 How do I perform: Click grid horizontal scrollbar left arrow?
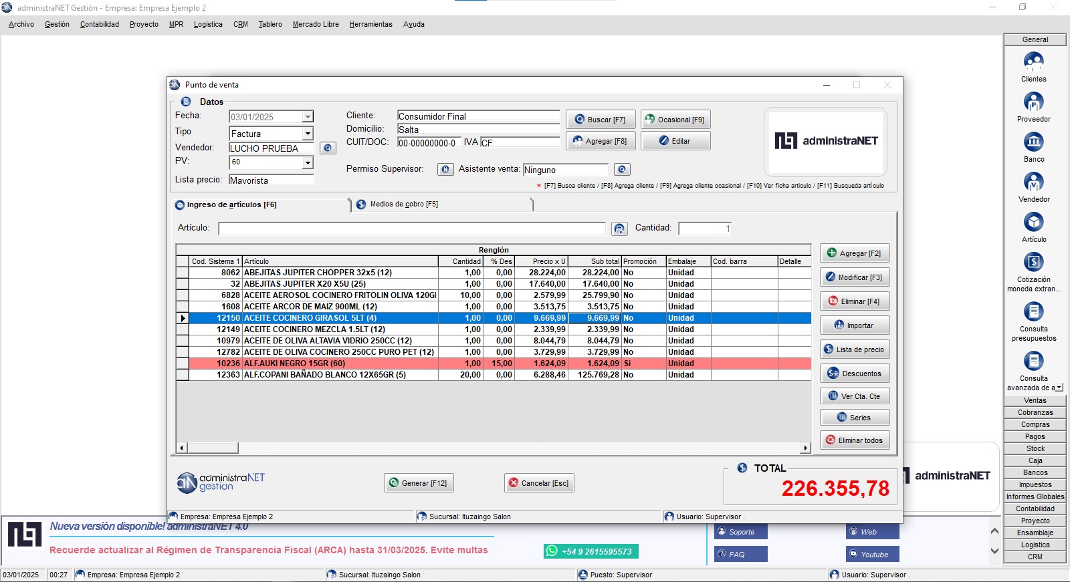(182, 448)
